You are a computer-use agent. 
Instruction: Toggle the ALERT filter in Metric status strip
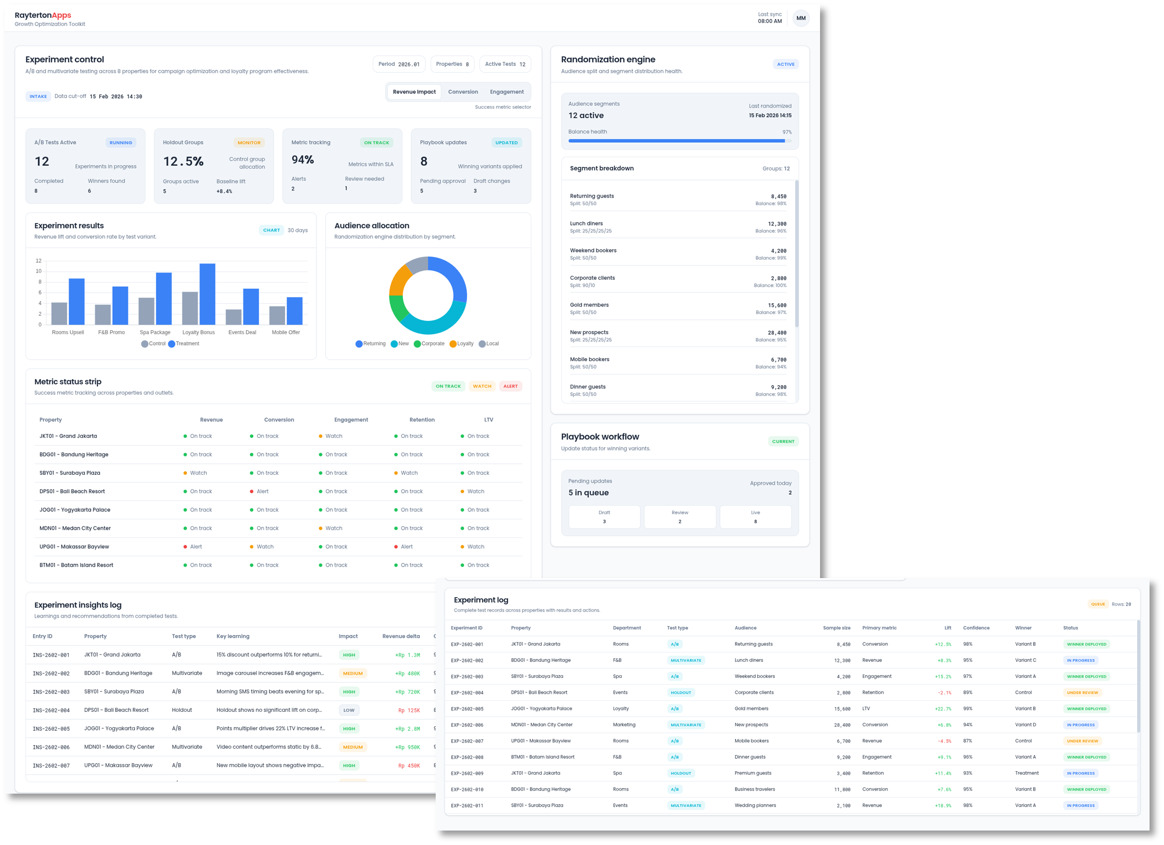click(x=510, y=386)
